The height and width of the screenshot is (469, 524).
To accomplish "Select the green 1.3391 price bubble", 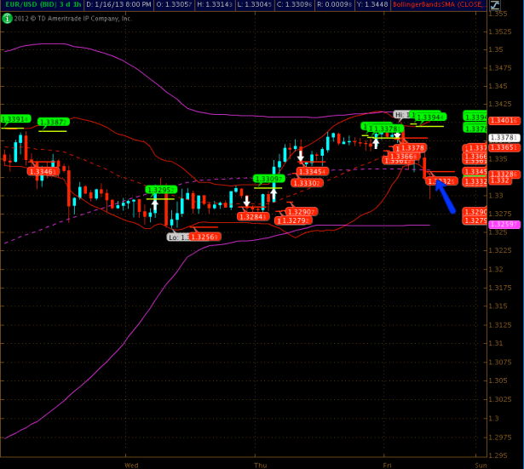I will point(14,119).
